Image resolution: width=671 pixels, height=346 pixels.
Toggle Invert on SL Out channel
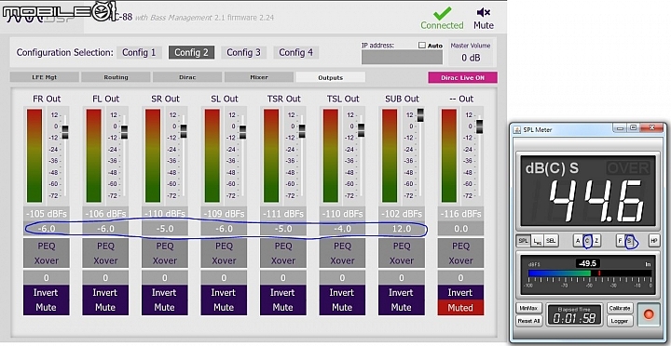224,293
